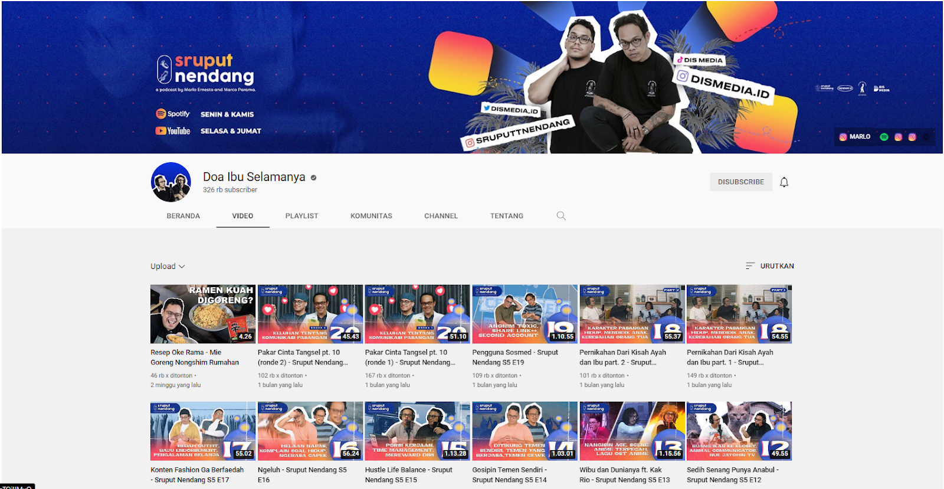Play the episode 15 thumbnail with 1.13.28 duration
This screenshot has height=489, width=944.
417,431
